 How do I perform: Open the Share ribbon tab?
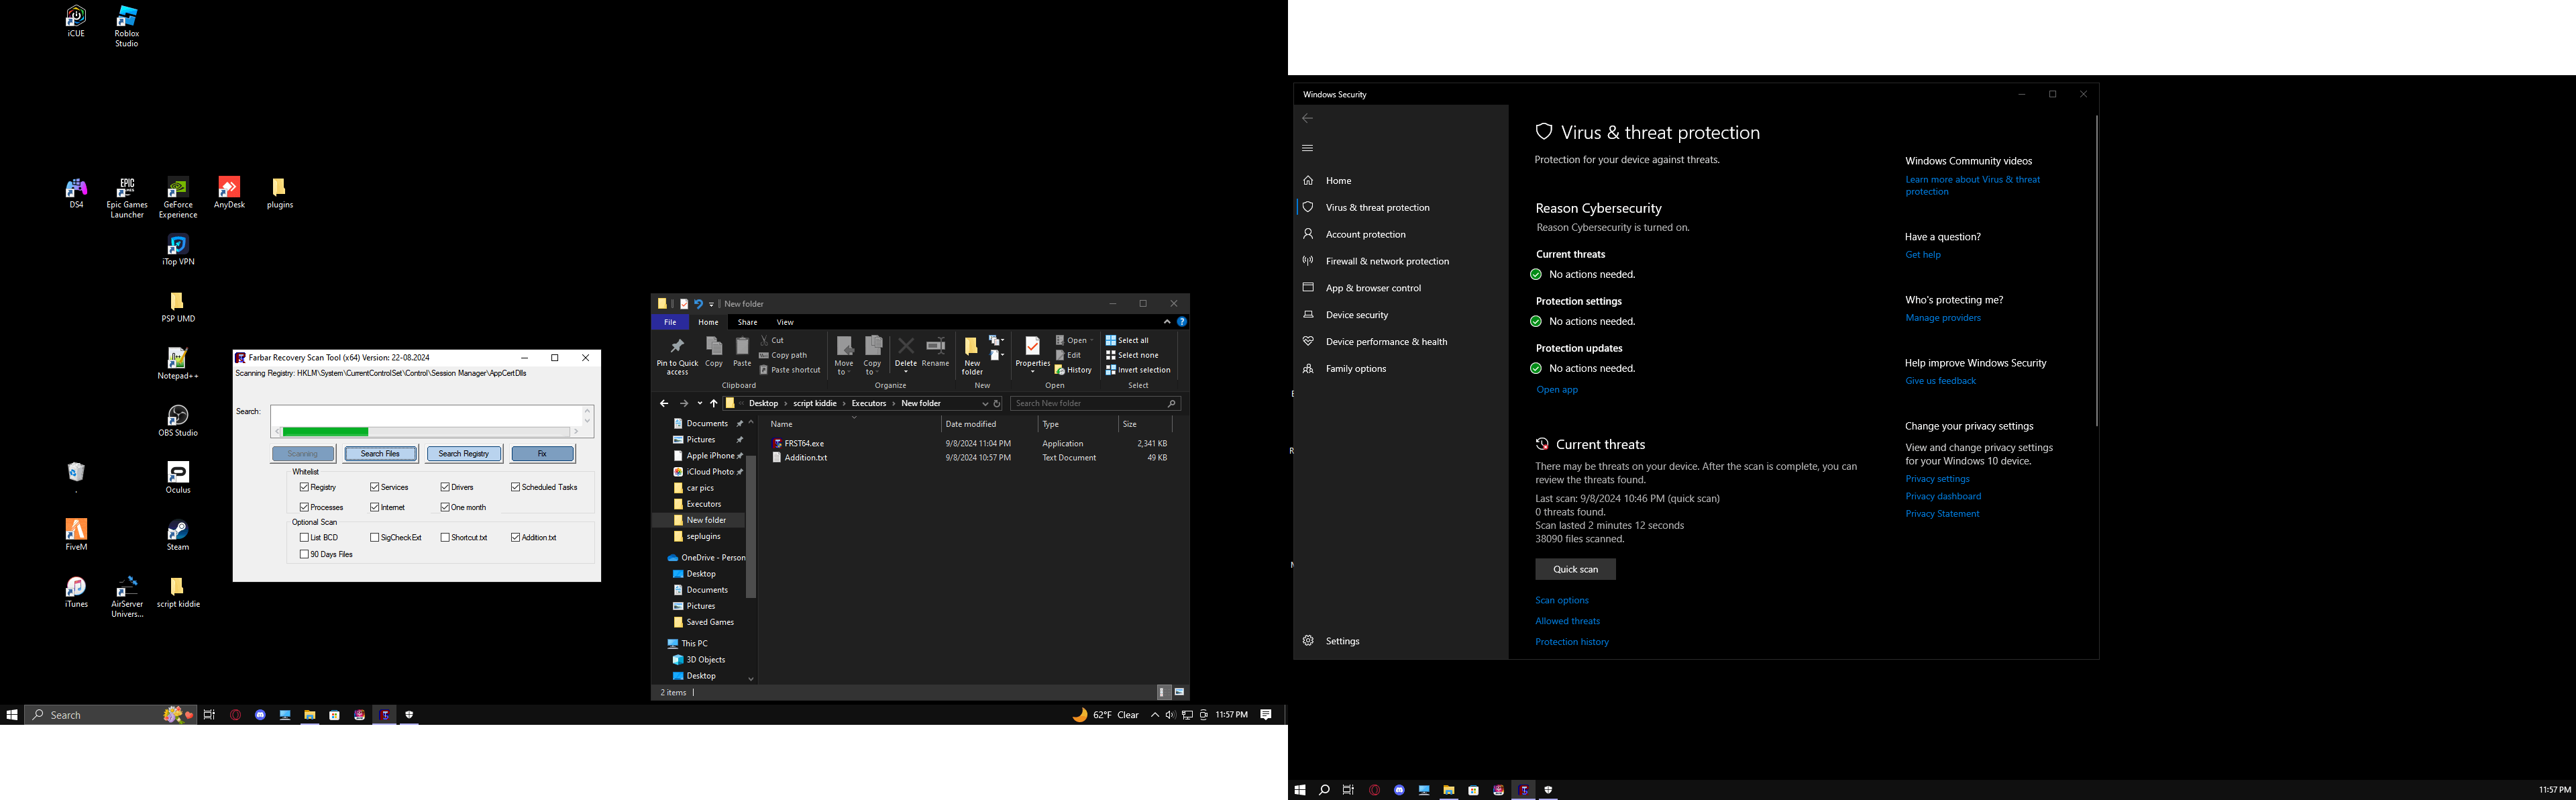[x=747, y=322]
